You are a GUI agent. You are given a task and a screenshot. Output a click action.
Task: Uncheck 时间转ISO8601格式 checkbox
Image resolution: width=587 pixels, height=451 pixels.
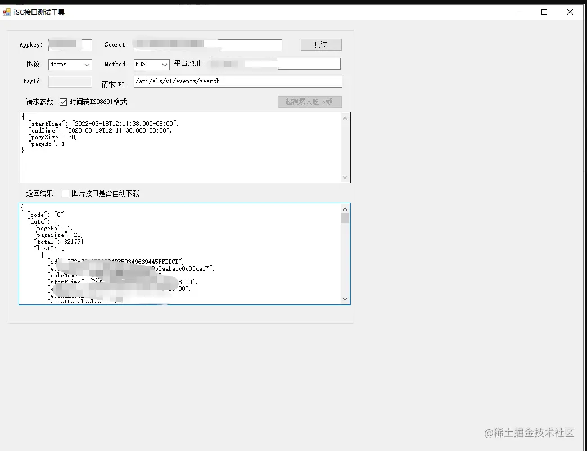pyautogui.click(x=64, y=102)
